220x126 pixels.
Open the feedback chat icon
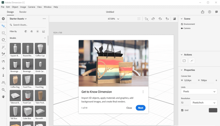(x=216, y=12)
